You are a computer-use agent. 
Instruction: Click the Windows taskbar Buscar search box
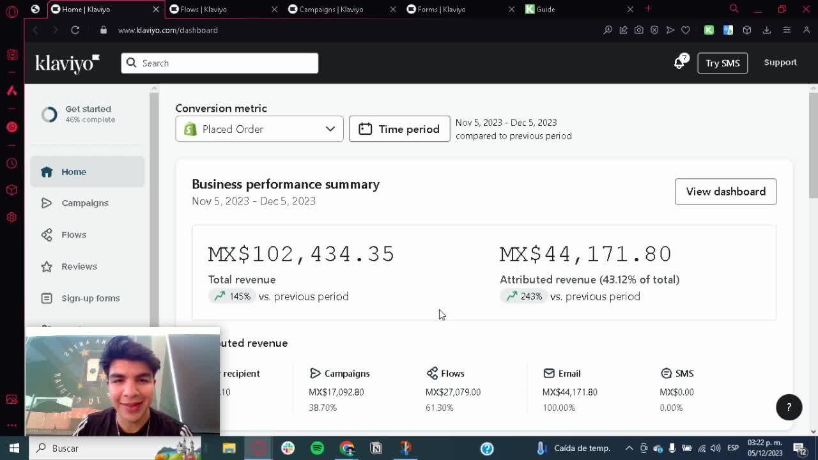pos(115,448)
